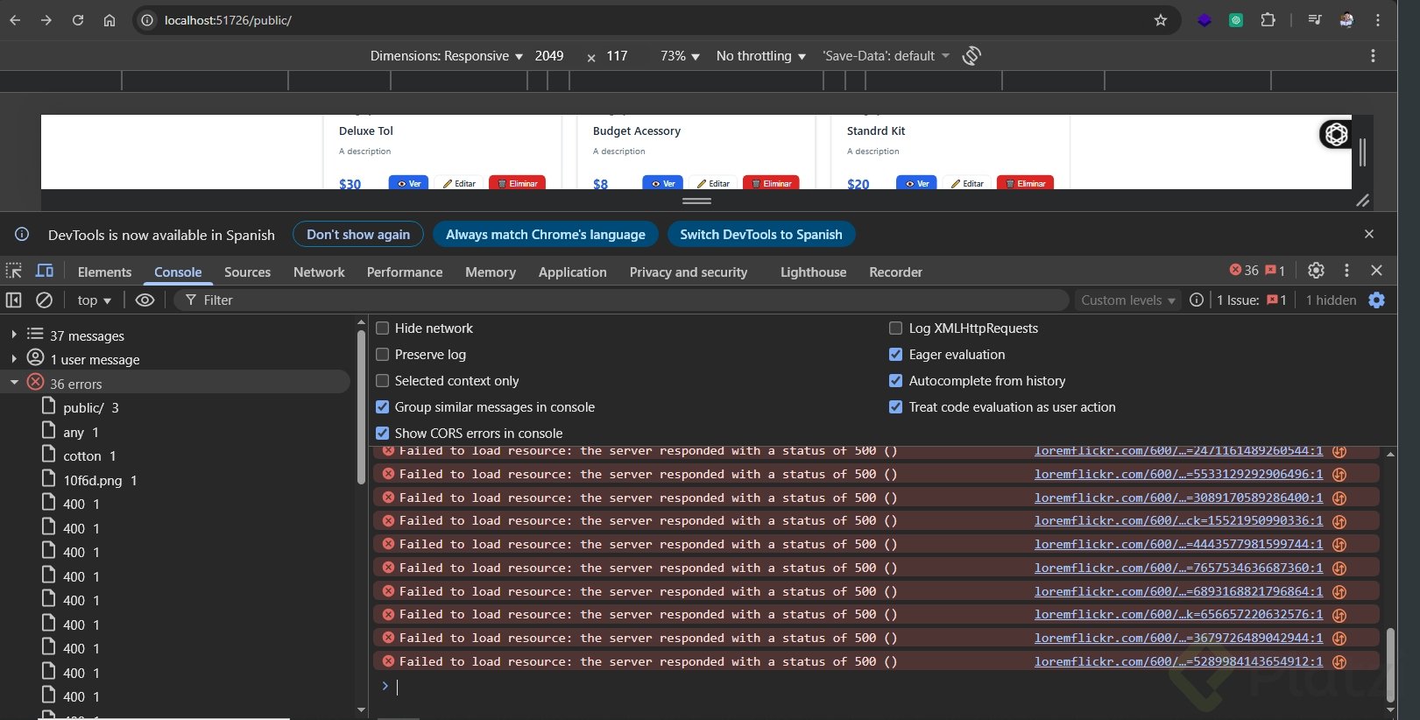Bookmark this page with the star icon
1420x720 pixels.
(x=1161, y=20)
